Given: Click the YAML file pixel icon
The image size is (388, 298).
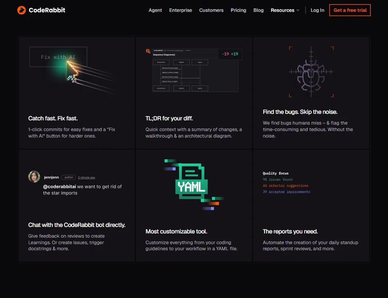Looking at the screenshot, I should point(191,181).
